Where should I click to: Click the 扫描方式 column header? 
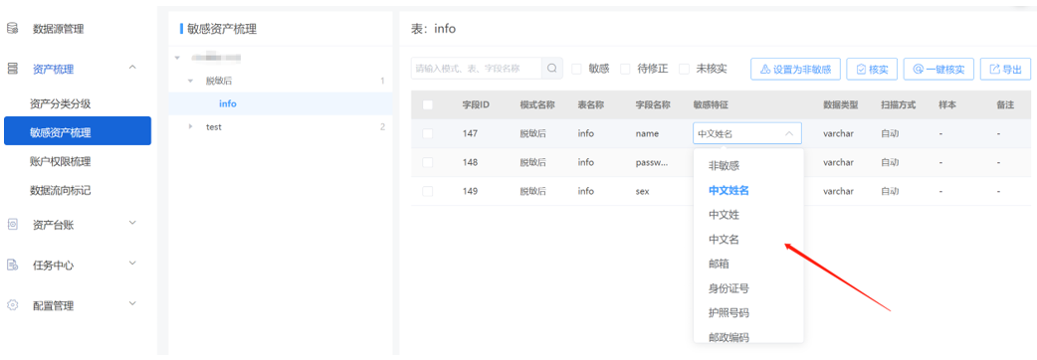[898, 104]
